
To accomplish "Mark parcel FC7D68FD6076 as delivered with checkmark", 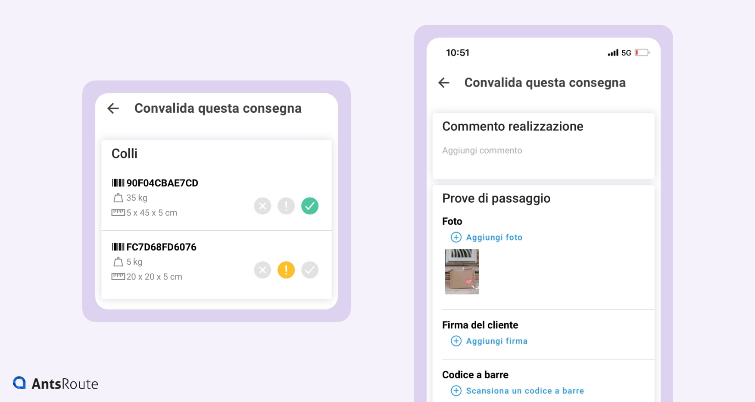I will coord(309,270).
